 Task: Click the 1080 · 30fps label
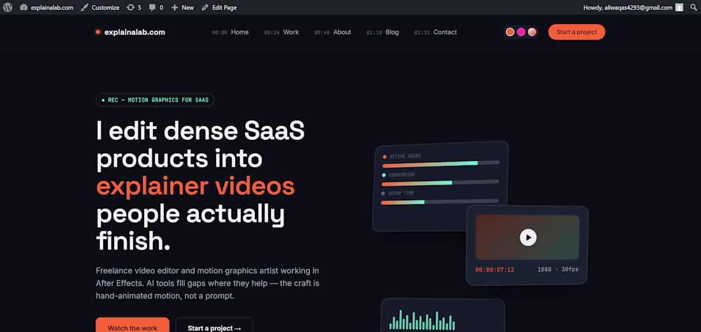(558, 270)
